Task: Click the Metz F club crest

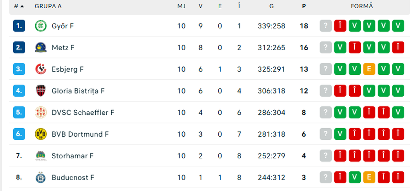Action: point(41,47)
